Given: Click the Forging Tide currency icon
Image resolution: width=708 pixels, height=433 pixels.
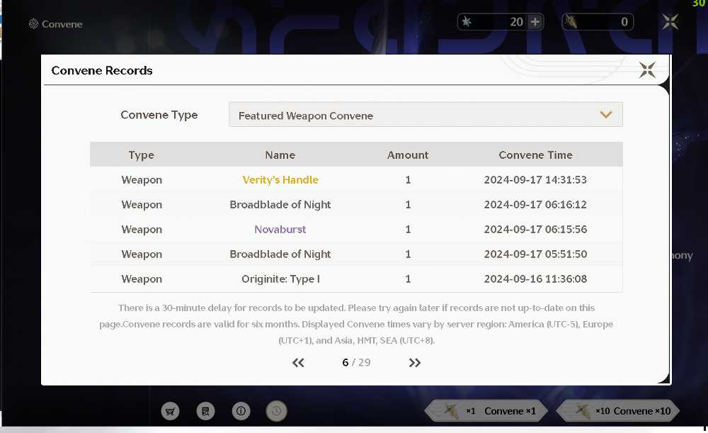Looking at the screenshot, I should click(x=571, y=22).
